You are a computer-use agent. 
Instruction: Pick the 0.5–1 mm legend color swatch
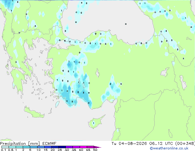pyautogui.click(x=12, y=147)
